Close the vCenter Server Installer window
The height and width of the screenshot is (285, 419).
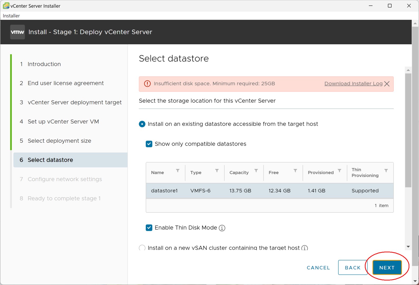pyautogui.click(x=409, y=6)
